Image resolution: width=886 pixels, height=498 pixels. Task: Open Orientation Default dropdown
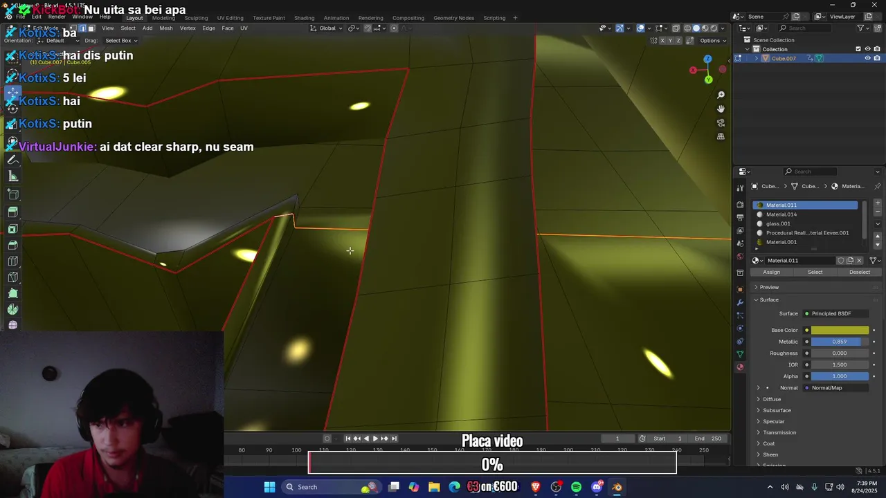(57, 41)
